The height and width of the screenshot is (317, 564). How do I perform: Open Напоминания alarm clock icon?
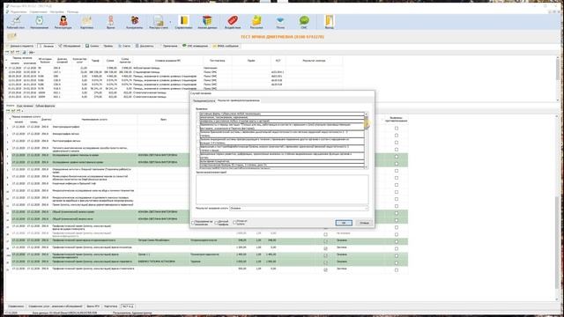[x=39, y=22]
